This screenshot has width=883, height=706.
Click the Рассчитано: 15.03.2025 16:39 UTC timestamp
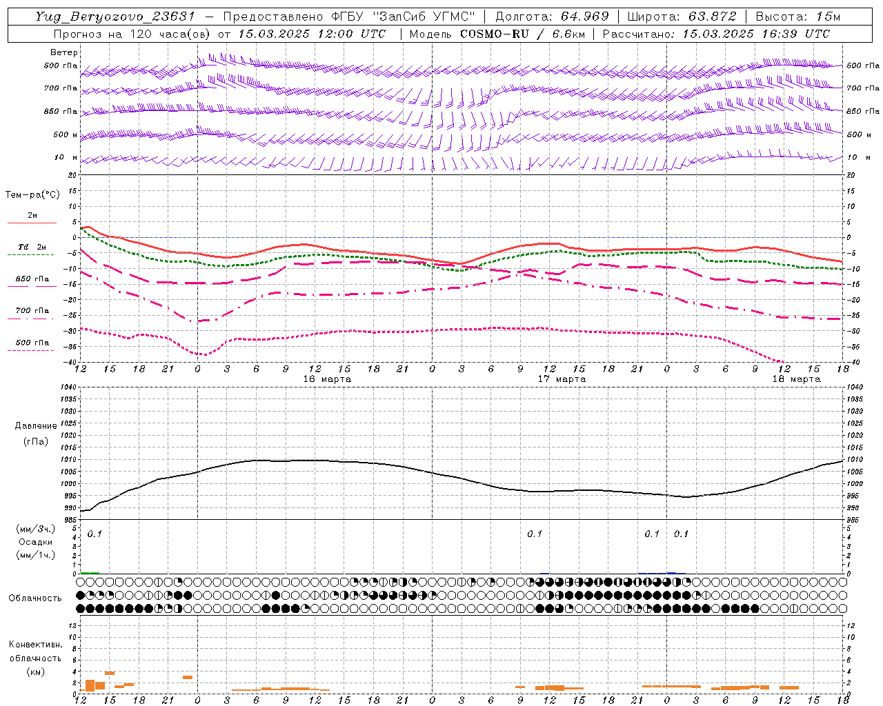716,34
